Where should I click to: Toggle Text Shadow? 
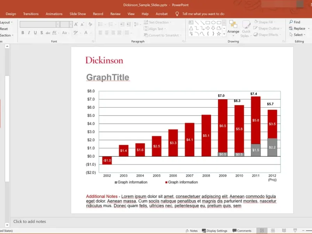click(42, 33)
